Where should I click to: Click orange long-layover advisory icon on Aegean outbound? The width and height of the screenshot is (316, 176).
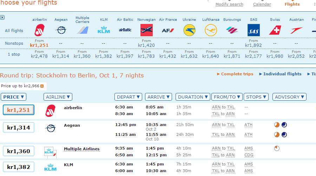pos(277,125)
